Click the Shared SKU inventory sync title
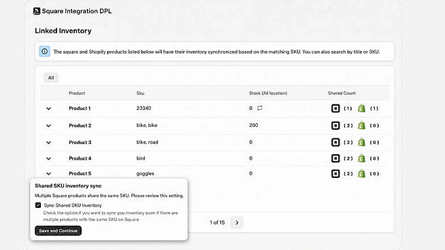 pos(68,186)
